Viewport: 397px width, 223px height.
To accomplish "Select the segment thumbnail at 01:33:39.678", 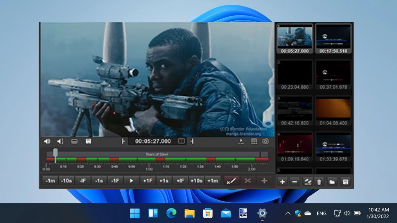I will (333, 147).
